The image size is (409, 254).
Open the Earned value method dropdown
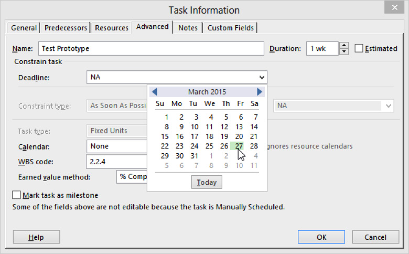click(132, 177)
